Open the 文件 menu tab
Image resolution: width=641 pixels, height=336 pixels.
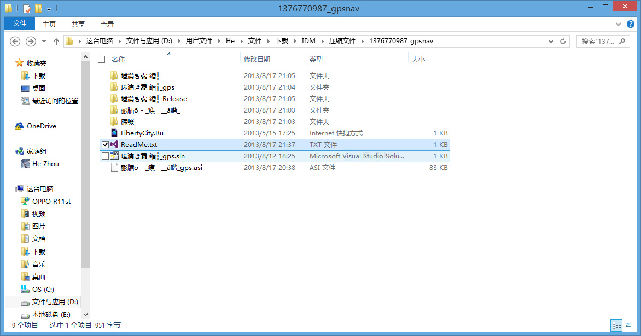pos(20,23)
